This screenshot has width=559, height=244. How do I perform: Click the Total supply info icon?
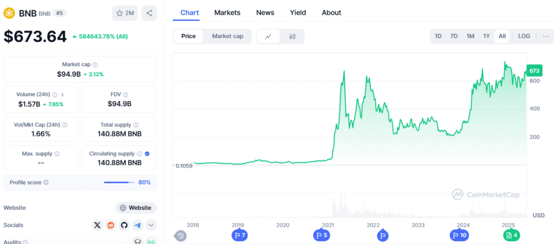(136, 125)
